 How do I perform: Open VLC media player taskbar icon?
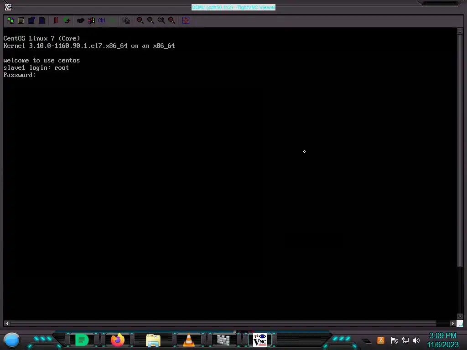[189, 340]
